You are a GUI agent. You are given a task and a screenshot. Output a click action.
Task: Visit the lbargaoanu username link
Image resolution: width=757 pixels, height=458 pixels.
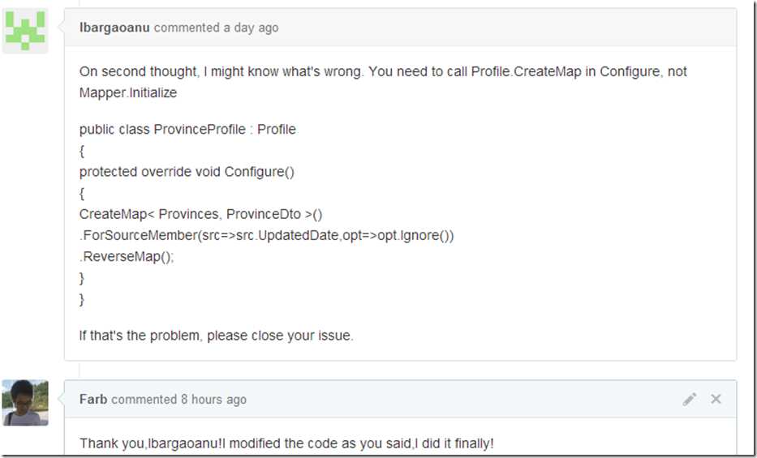tap(114, 28)
